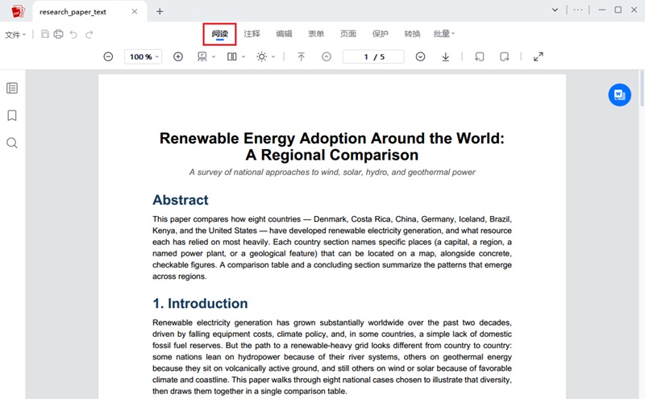The image size is (645, 399).
Task: Click the paper title text
Action: coord(332,147)
